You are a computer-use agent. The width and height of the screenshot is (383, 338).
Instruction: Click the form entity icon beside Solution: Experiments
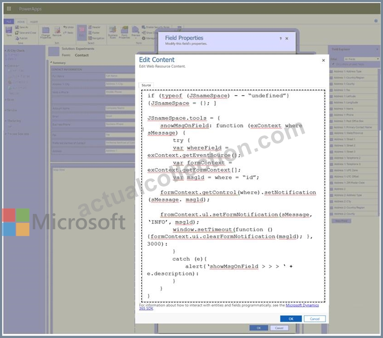pos(54,51)
